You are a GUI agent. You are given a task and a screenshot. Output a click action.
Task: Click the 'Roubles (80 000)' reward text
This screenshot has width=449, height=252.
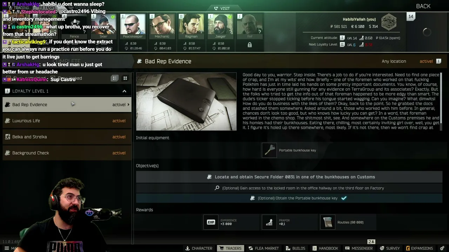point(350,222)
